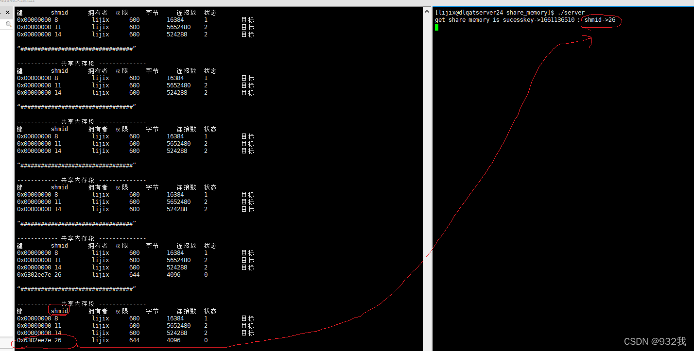Click 'sucesskey->1661136510' in the server output
694x351 pixels.
tap(538, 20)
